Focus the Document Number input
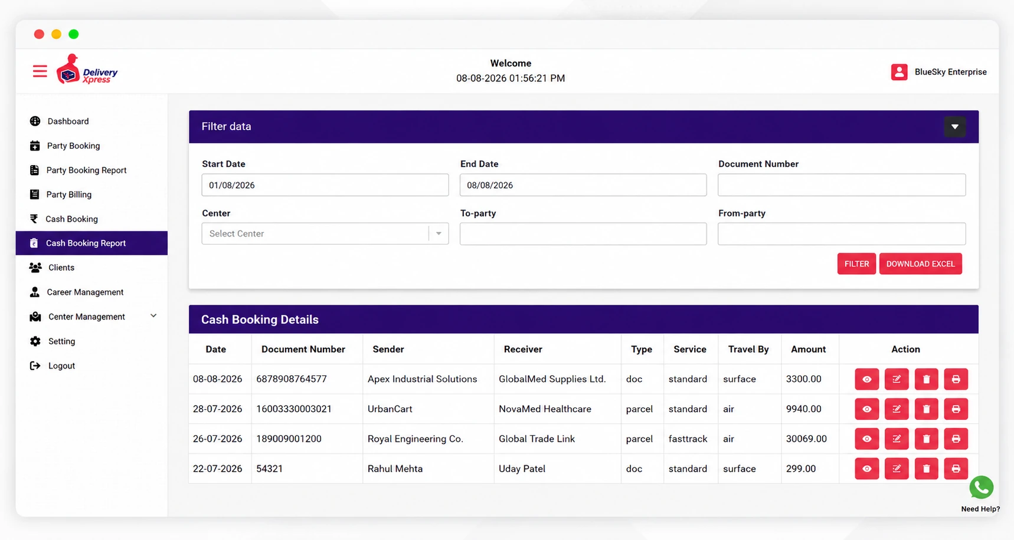This screenshot has width=1014, height=540. coord(842,185)
